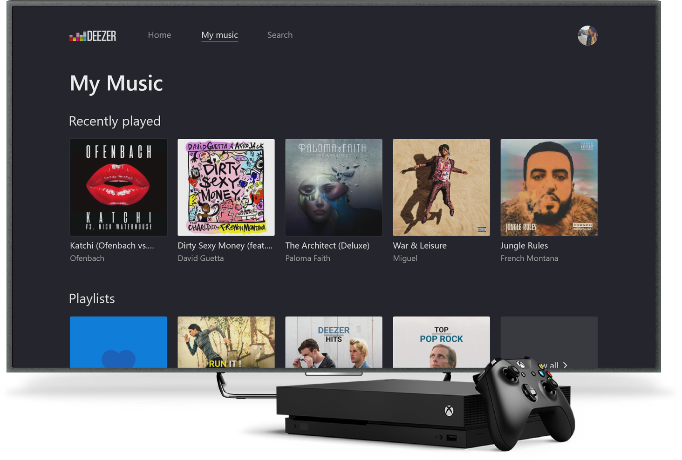Select the My music tab

click(219, 35)
